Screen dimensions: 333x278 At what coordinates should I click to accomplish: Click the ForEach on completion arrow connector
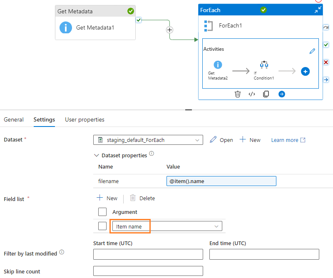coord(326,79)
